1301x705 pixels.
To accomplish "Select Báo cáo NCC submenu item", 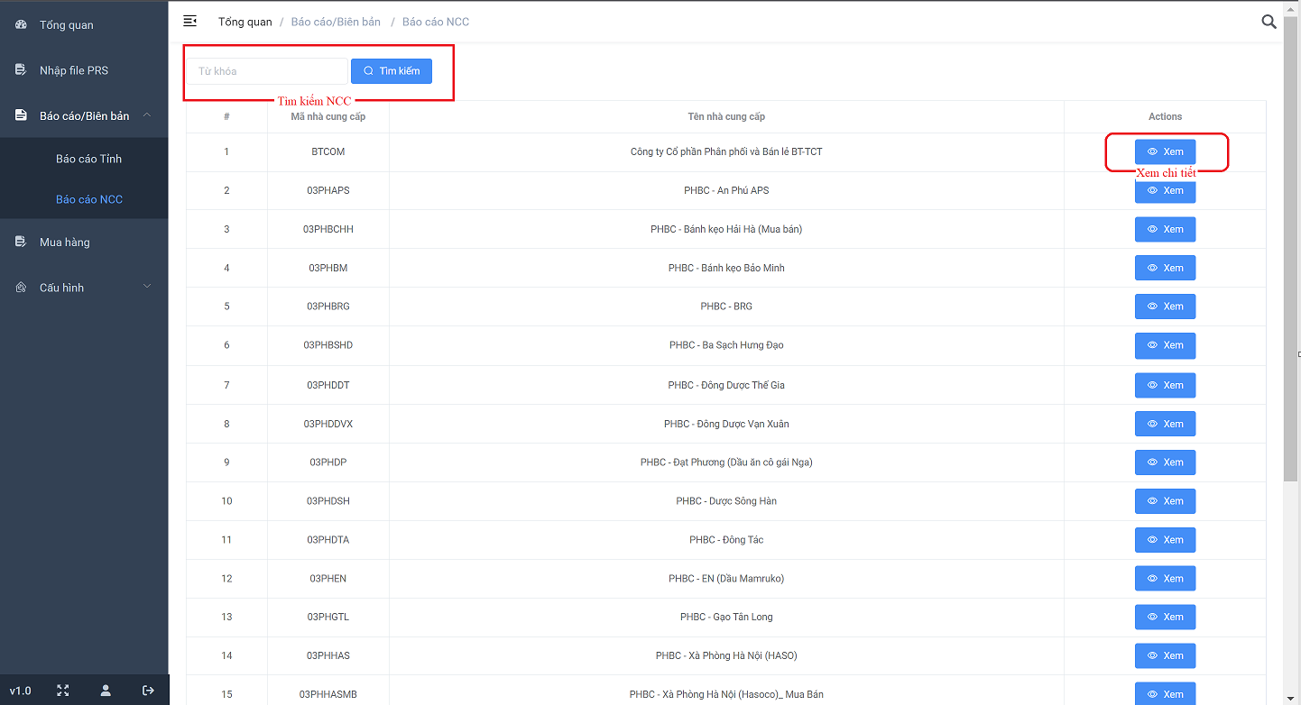I will (x=88, y=199).
